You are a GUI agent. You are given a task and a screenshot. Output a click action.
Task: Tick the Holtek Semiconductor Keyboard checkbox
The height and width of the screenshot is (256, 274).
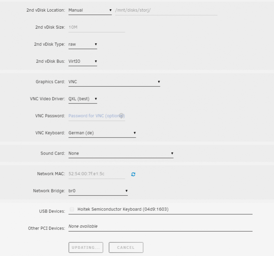[72, 209]
